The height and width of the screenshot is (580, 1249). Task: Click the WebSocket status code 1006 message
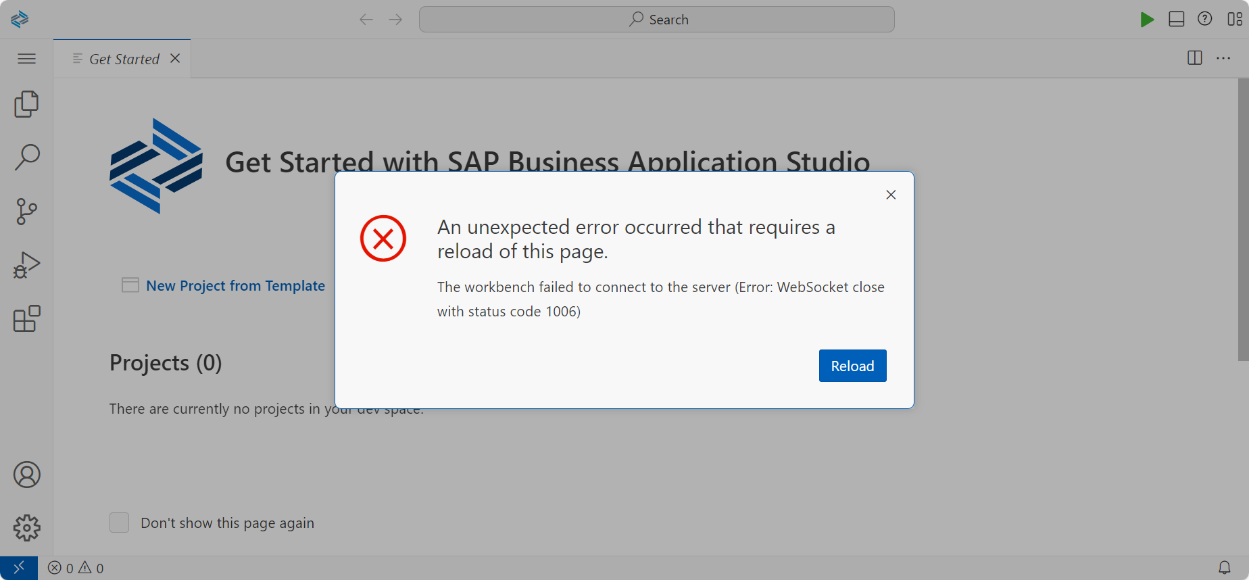coord(660,299)
